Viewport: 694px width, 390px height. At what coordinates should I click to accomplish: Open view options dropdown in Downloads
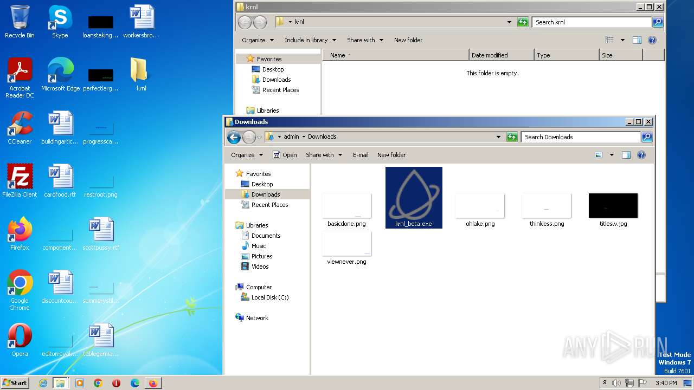[x=612, y=155]
